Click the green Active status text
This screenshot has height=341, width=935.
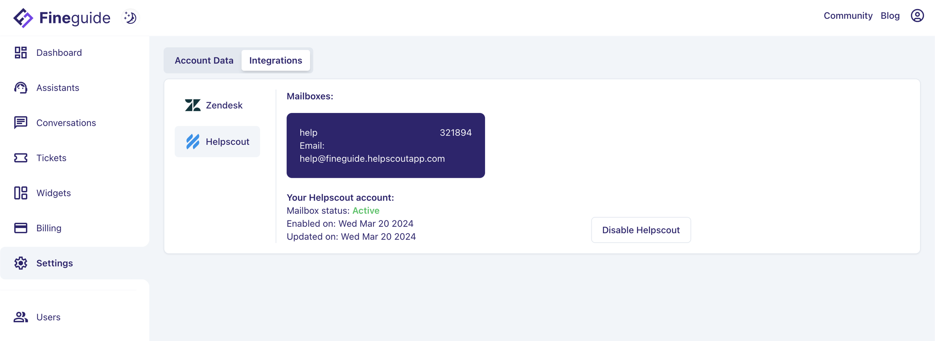[366, 211]
